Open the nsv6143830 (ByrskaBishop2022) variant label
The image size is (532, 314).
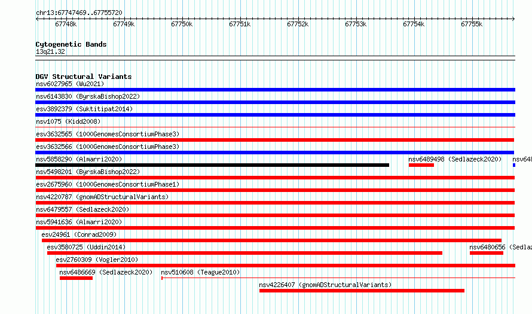88,96
